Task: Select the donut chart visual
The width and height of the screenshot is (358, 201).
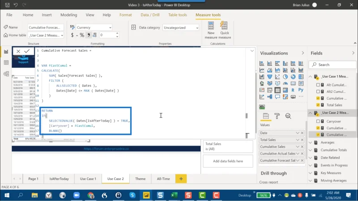Action: pyautogui.click(x=293, y=77)
